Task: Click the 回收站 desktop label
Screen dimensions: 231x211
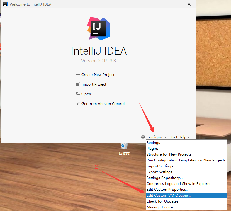Action: click(x=124, y=154)
